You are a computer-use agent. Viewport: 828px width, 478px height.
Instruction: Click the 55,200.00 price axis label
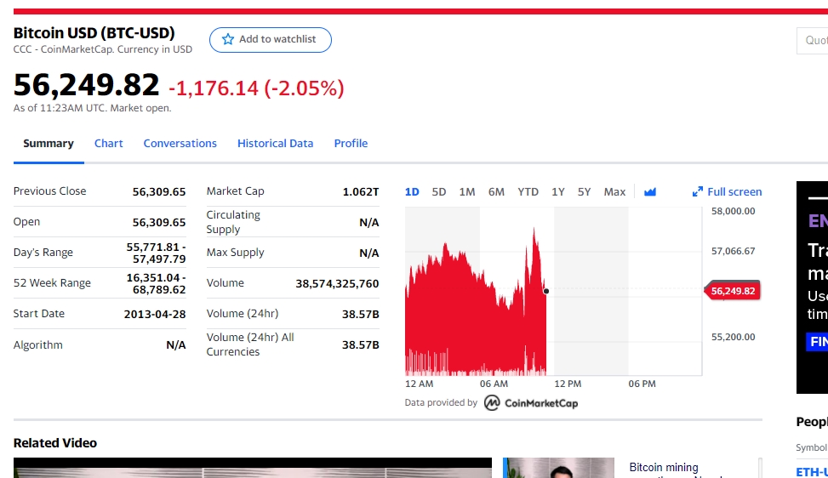tap(733, 337)
